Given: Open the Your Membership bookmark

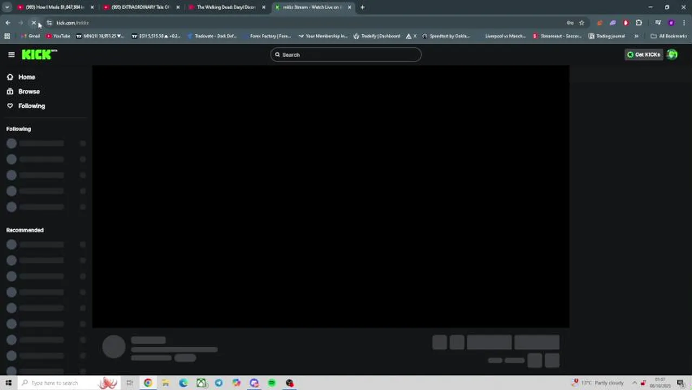Looking at the screenshot, I should [x=323, y=36].
